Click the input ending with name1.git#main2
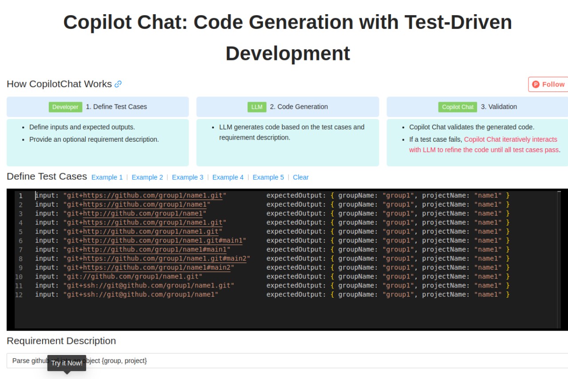This screenshot has width=568, height=379. pos(157,259)
